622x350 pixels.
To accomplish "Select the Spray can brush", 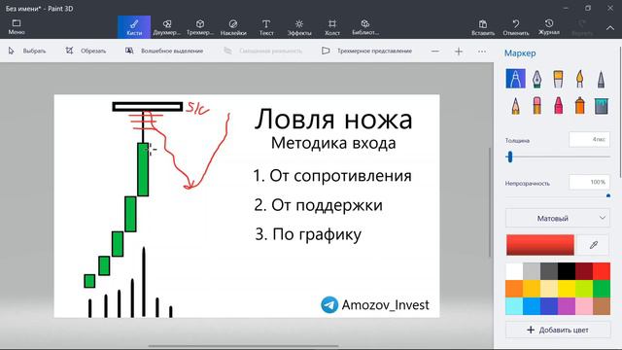I will coord(579,106).
